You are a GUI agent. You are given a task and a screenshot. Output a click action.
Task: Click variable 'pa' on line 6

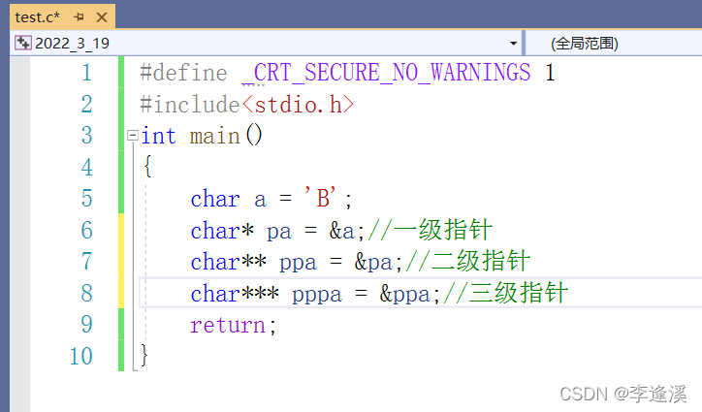point(279,232)
